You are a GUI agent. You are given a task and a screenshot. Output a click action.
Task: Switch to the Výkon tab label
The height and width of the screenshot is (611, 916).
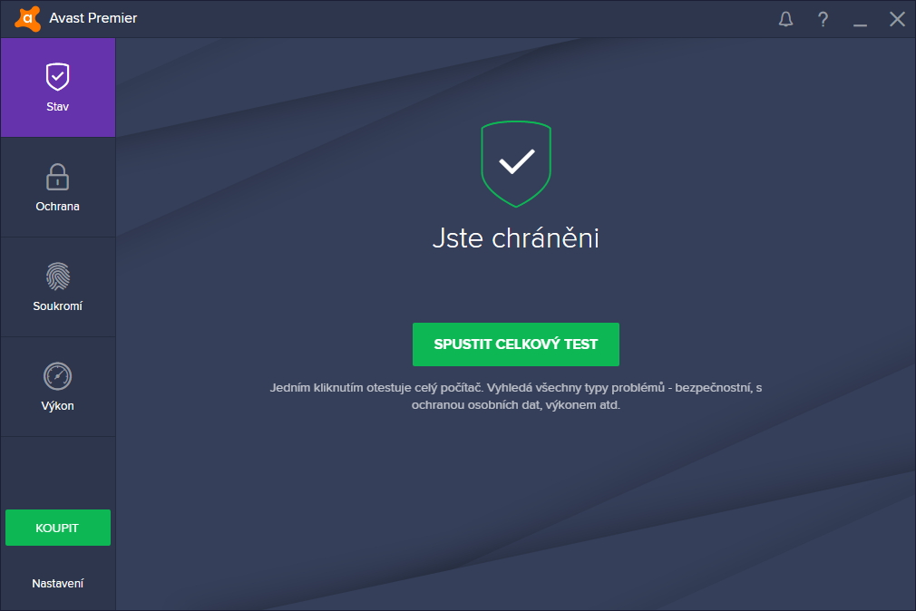click(57, 405)
